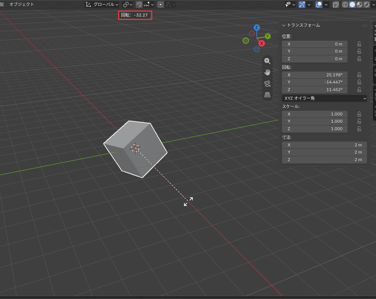Click the rotation Z field 11.452°
376x299 pixels.
point(315,90)
